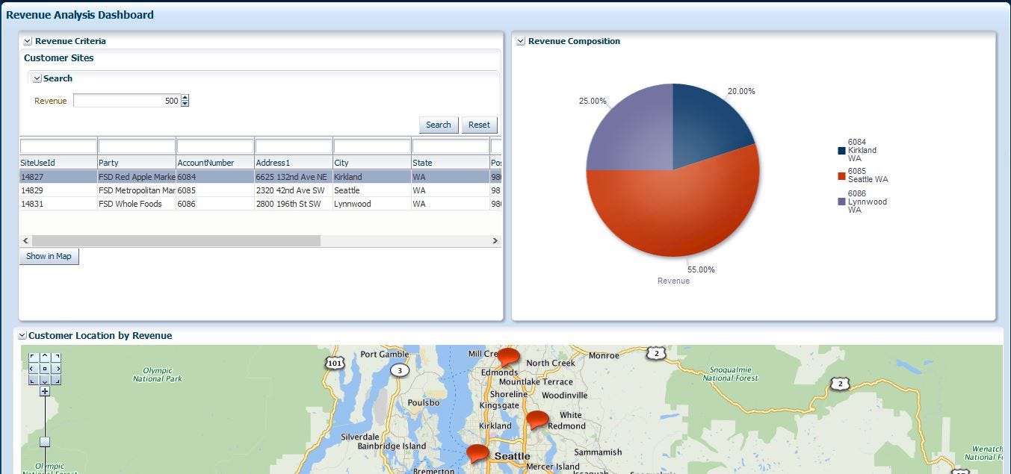The width and height of the screenshot is (1011, 474).
Task: Click the Reset button
Action: 480,125
